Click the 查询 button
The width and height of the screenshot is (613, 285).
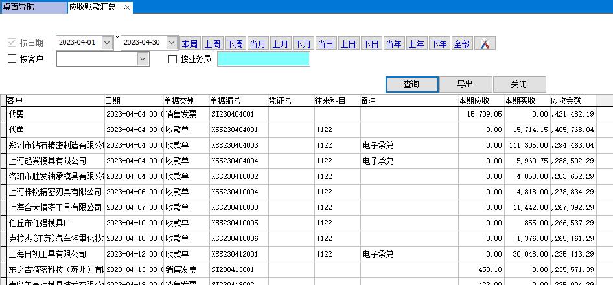[x=411, y=85]
